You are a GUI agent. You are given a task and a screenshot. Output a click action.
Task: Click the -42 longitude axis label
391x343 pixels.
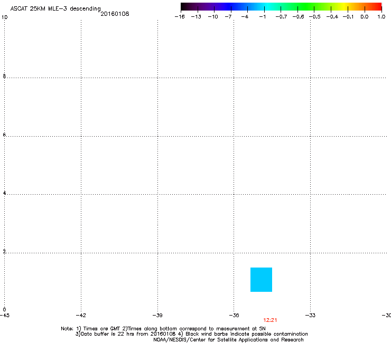[81, 316]
